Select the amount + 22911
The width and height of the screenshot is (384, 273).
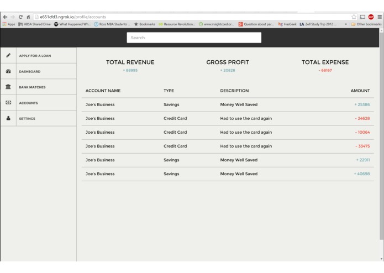point(363,160)
